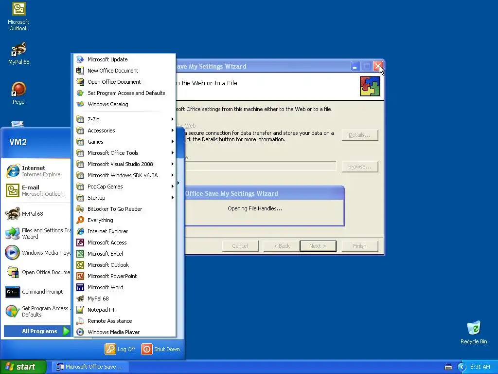This screenshot has width=498, height=374.
Task: Click the Shut Down button
Action: point(160,349)
